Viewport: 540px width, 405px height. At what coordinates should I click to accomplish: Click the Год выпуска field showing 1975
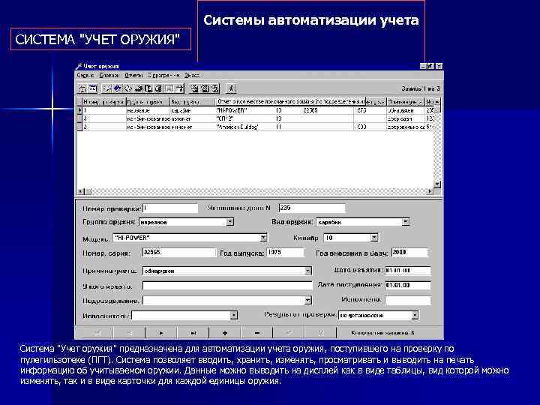coord(286,253)
